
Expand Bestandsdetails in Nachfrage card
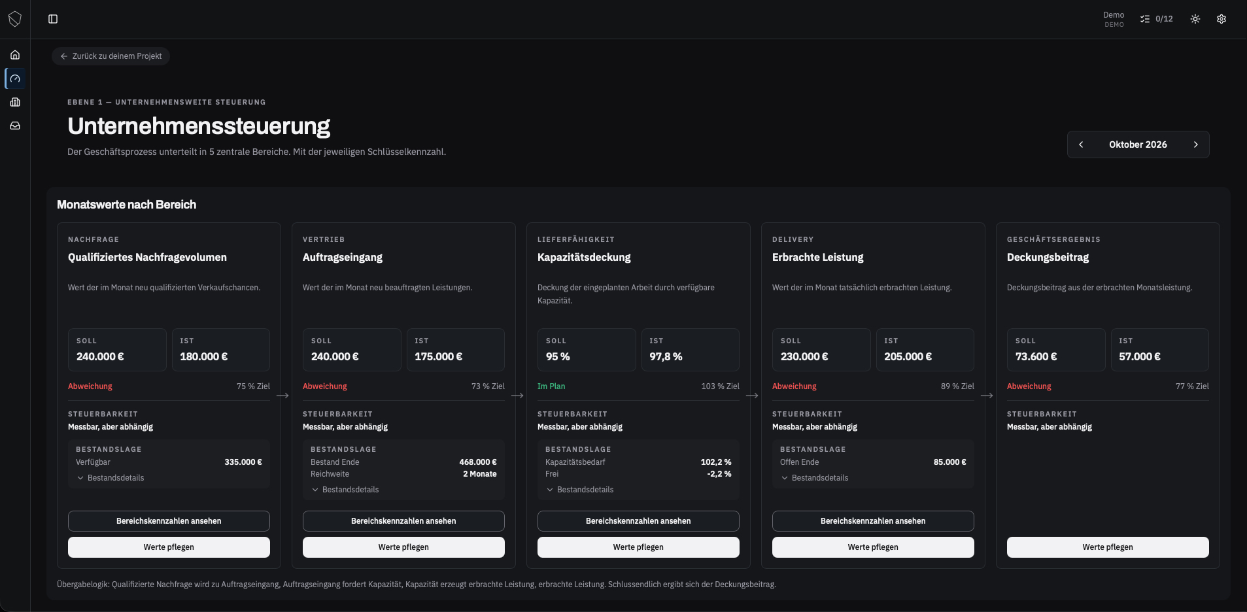click(111, 478)
